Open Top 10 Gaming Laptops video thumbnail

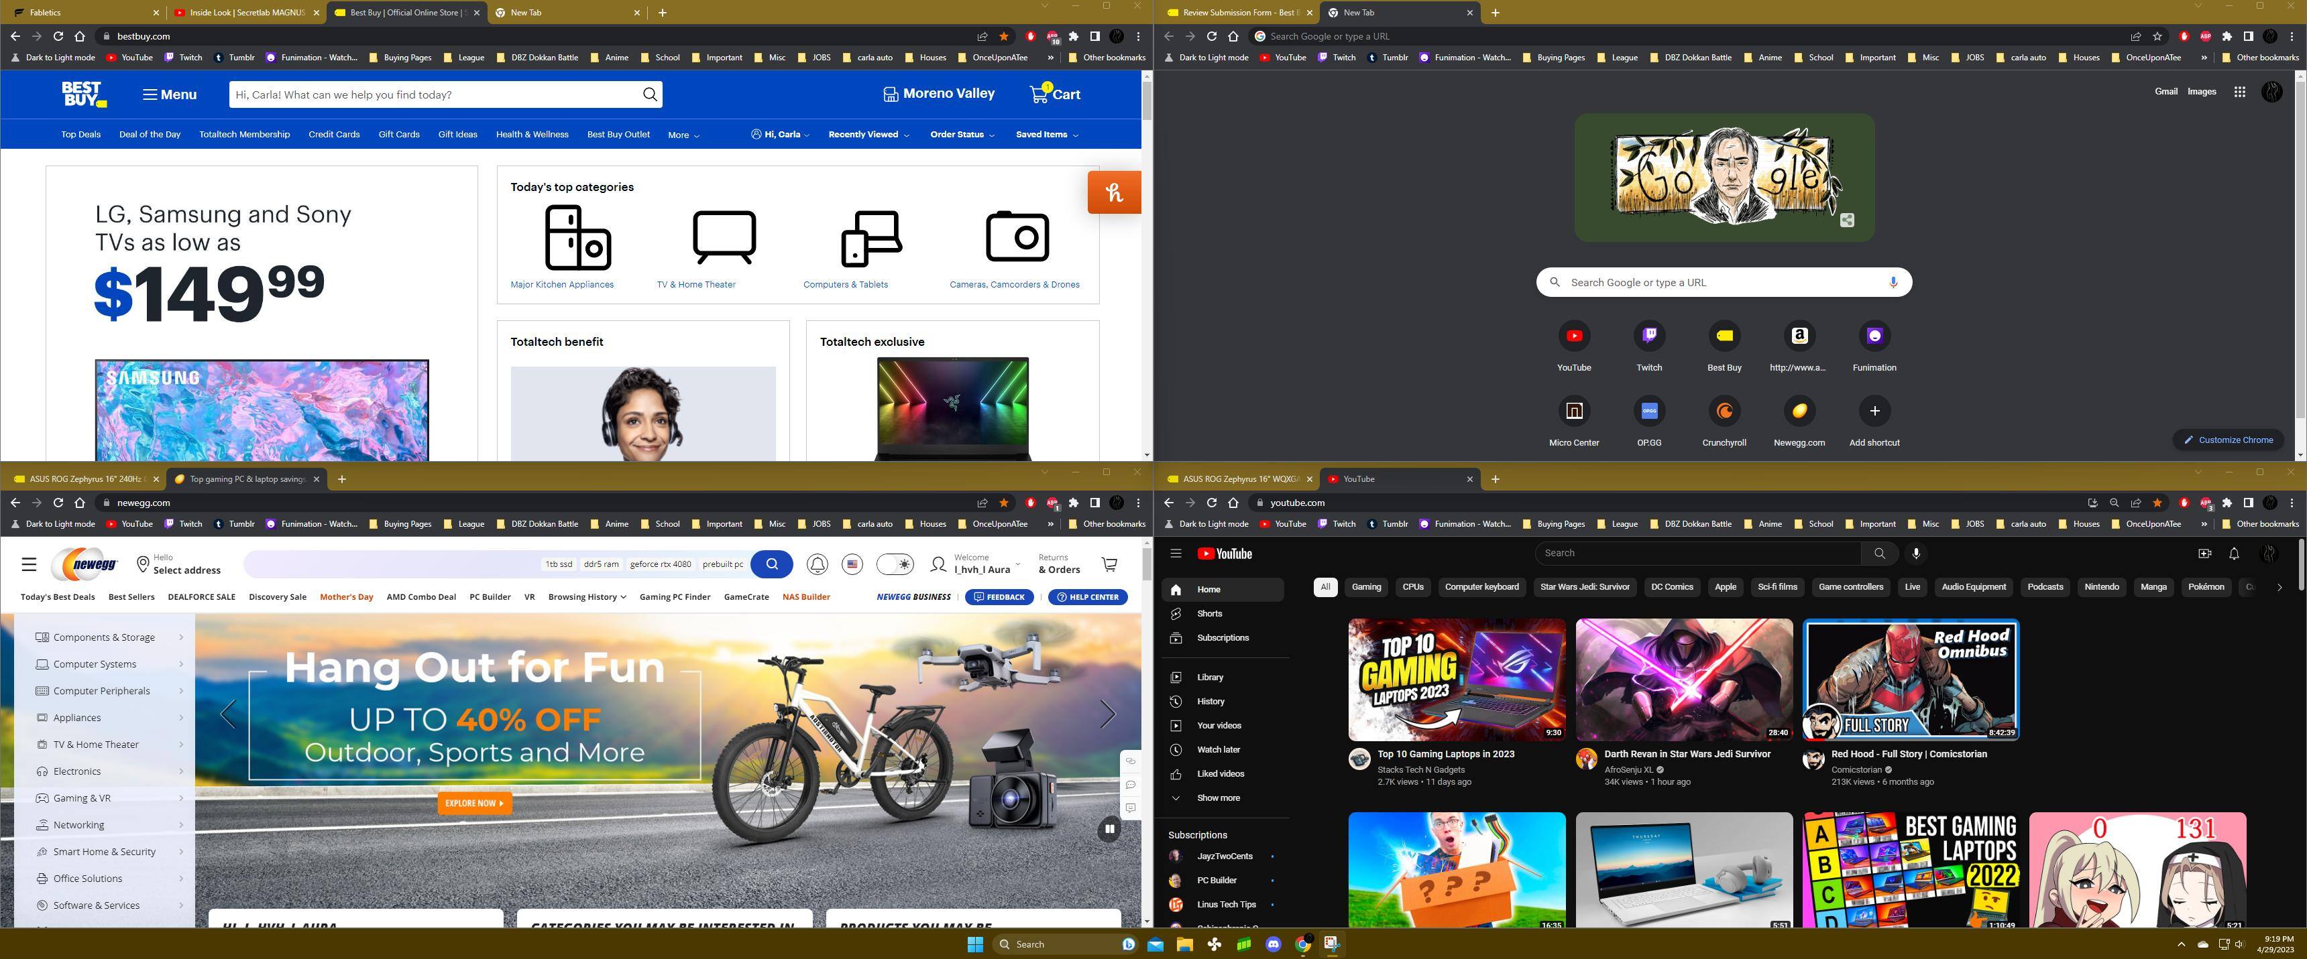[1456, 679]
